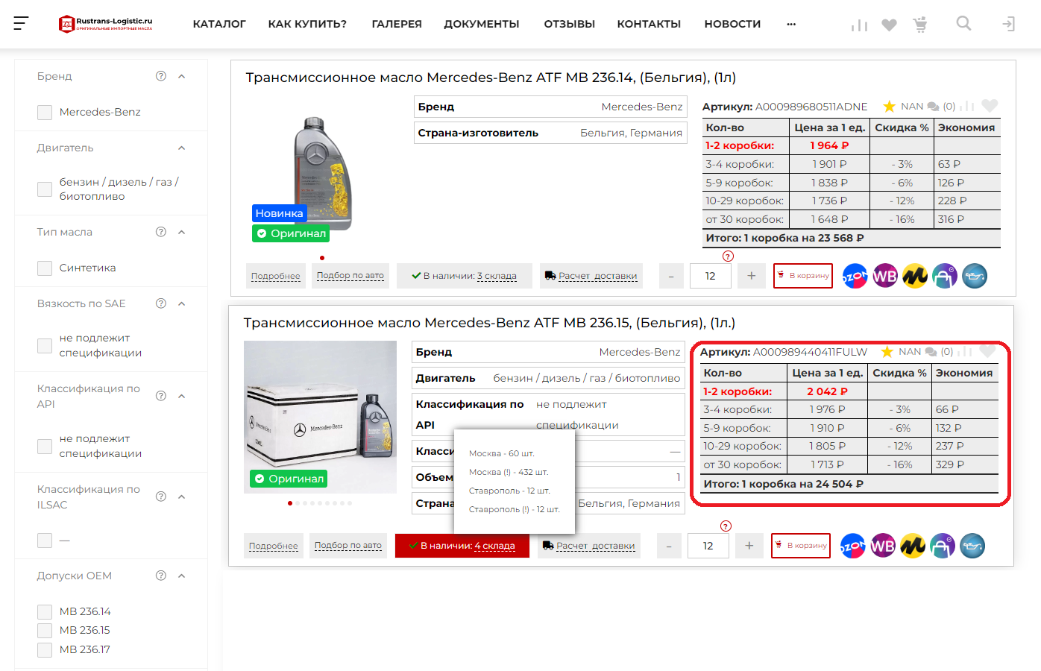
Task: Collapse Классификация по API section chevron
Action: point(181,396)
